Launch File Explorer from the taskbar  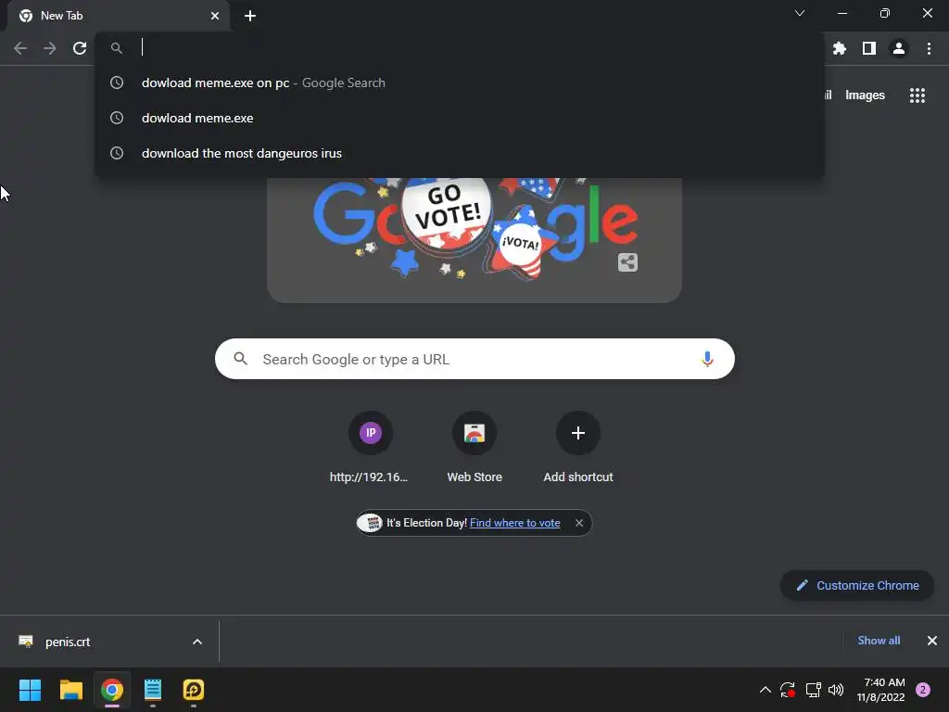pyautogui.click(x=70, y=690)
